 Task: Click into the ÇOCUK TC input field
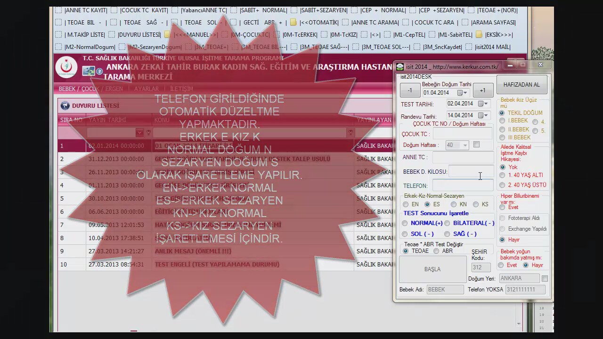pos(462,134)
